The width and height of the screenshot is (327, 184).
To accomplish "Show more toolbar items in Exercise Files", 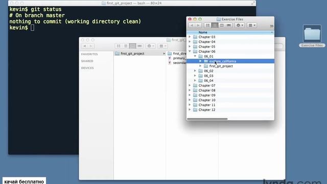I will tap(271, 26).
